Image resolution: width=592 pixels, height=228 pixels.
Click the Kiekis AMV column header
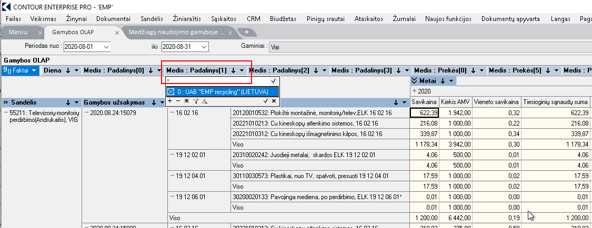(x=456, y=102)
